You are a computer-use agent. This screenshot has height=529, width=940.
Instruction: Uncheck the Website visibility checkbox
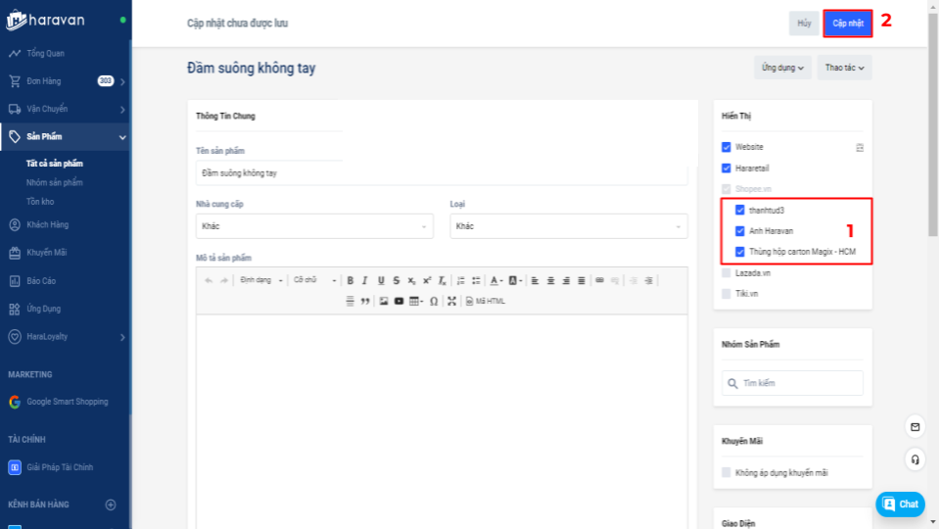727,147
